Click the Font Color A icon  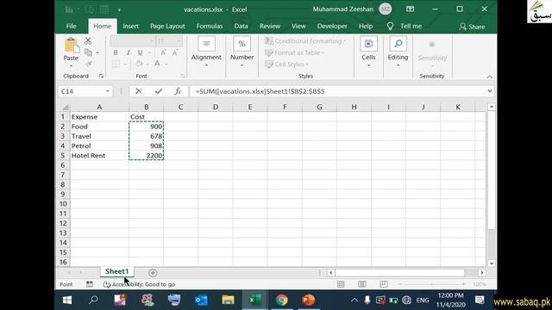coord(157,64)
